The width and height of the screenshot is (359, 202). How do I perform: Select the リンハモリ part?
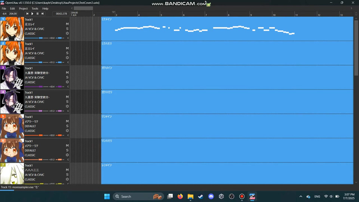[x=227, y=150]
